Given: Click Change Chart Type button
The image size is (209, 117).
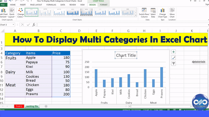Looking at the screenshot, I should coord(162,13).
